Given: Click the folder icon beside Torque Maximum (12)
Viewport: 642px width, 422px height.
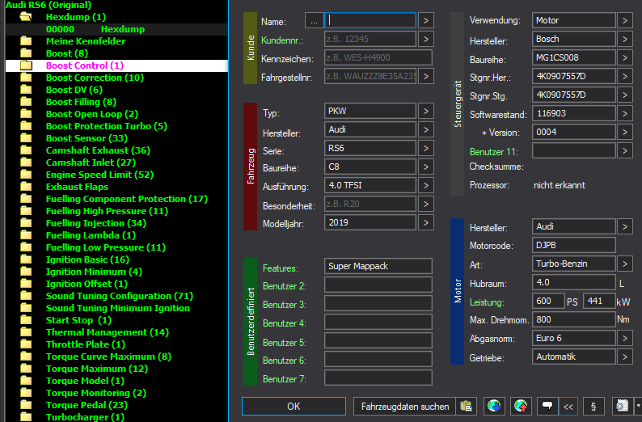Looking at the screenshot, I should tap(26, 369).
